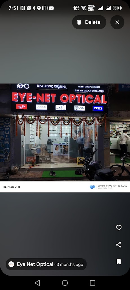Tap the alarm status icon
Image resolution: width=130 pixels, height=290 pixels.
tap(28, 8)
